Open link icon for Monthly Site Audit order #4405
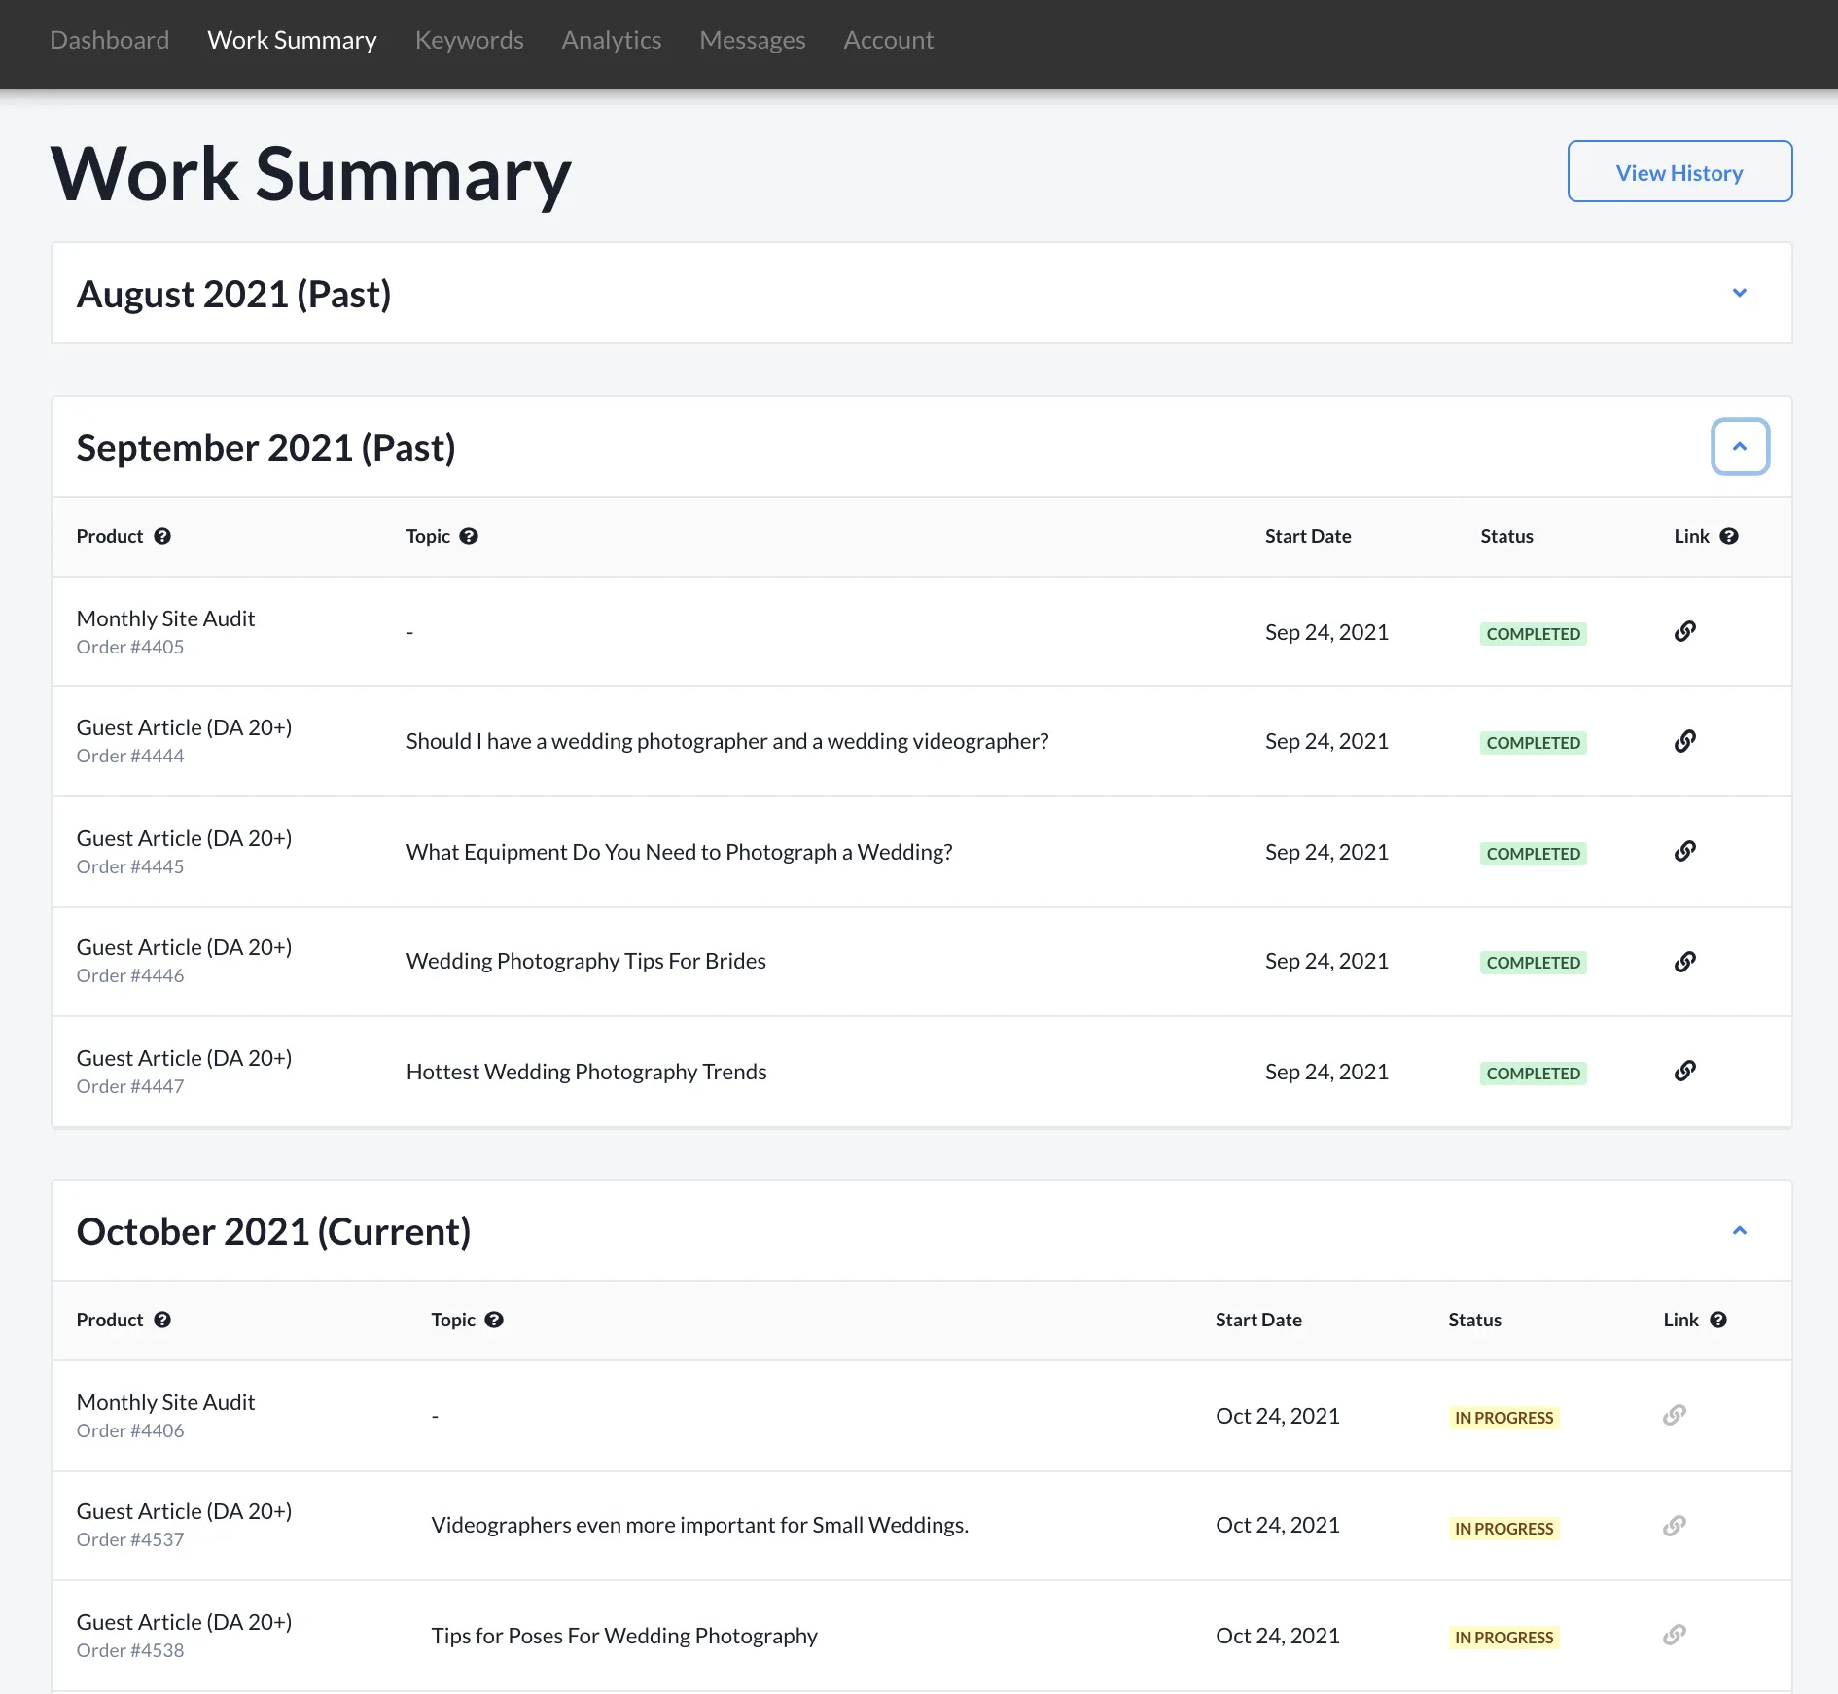1838x1694 pixels. pyautogui.click(x=1684, y=632)
